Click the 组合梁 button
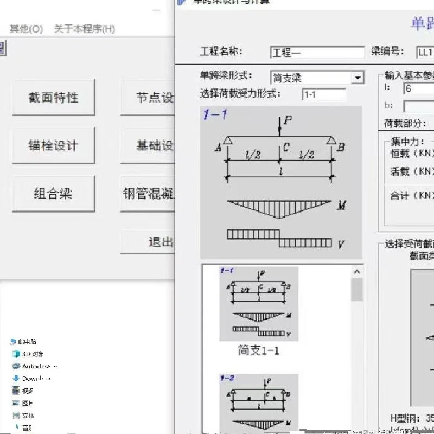Image resolution: width=434 pixels, height=434 pixels. [53, 194]
